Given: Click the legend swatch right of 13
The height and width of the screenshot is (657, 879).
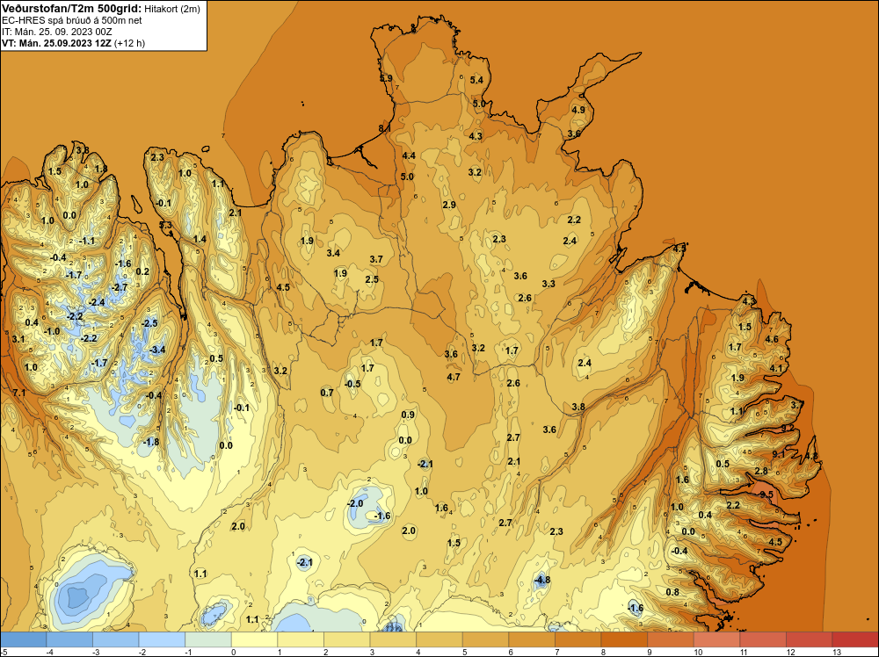Looking at the screenshot, I should click(x=855, y=639).
